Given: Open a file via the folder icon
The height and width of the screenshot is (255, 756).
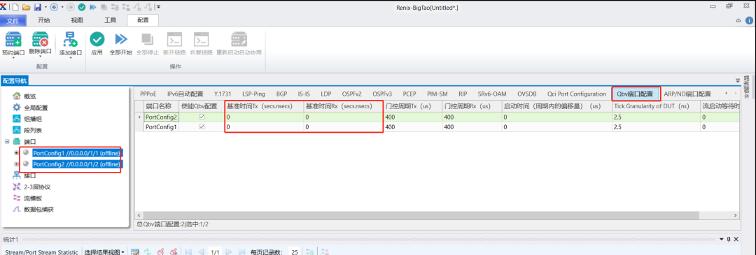Looking at the screenshot, I should [27, 7].
